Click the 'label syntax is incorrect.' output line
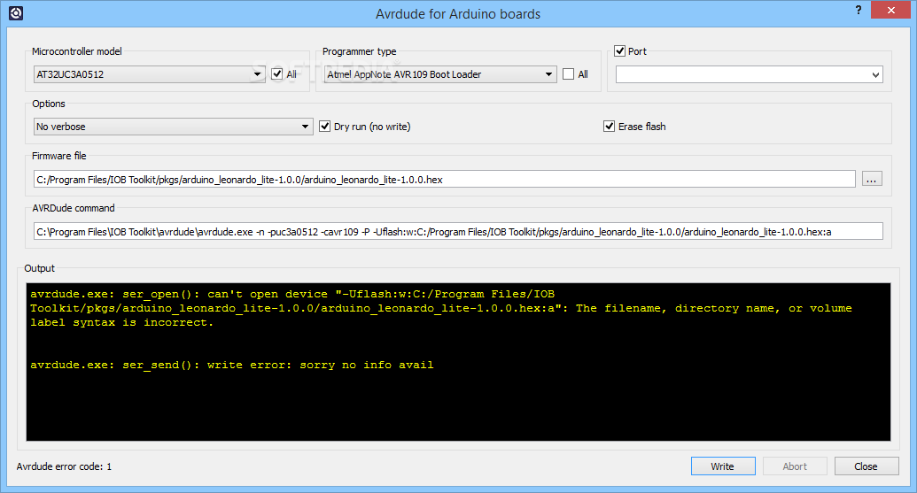 [121, 322]
